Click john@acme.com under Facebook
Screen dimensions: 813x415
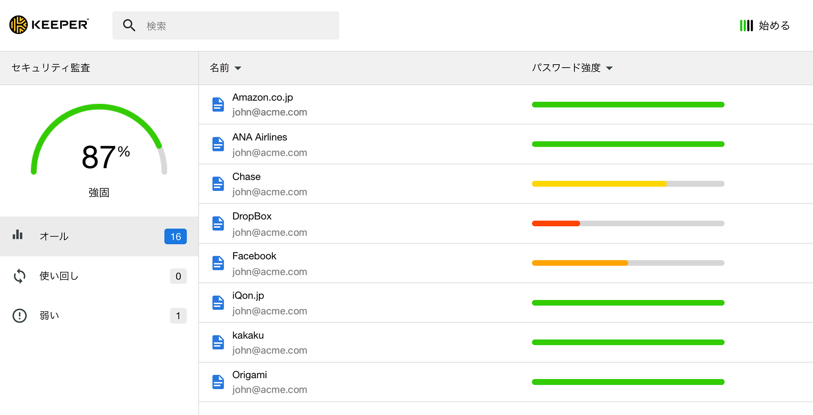click(270, 272)
